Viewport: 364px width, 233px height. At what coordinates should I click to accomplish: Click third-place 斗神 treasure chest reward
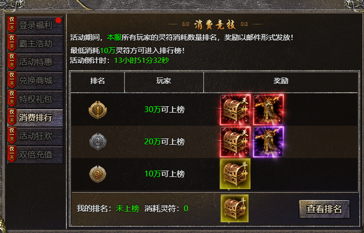coord(235,174)
